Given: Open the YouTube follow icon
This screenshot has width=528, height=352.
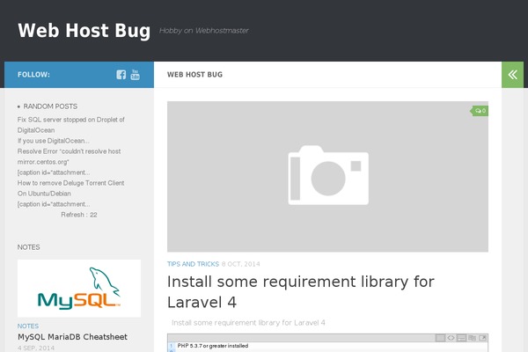Looking at the screenshot, I should (x=135, y=75).
